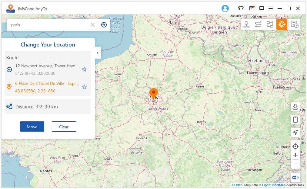Click the Nancy label on the map
307x189 pixels.
coord(259,110)
